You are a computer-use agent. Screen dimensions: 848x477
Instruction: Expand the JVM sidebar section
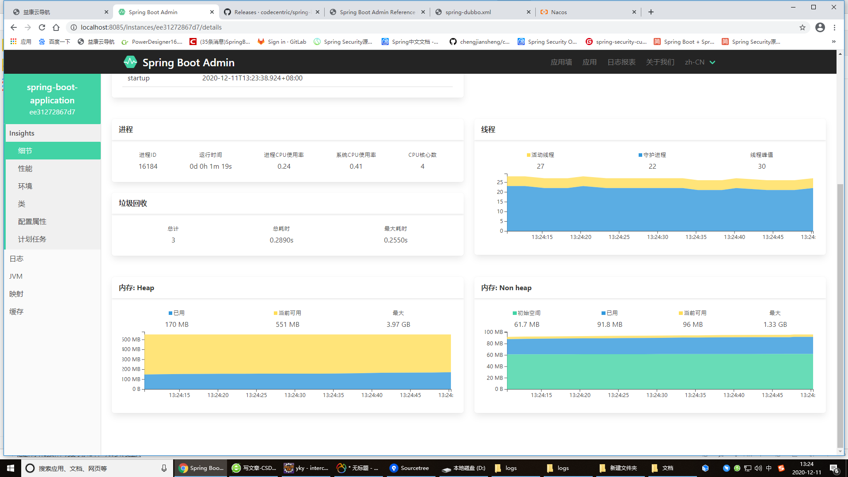point(16,276)
